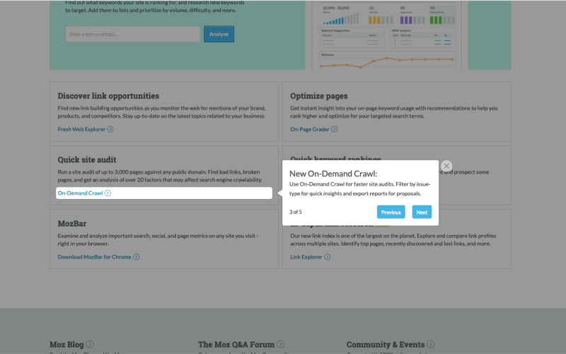Click arrow icon beside On-Page Grader

(x=334, y=129)
